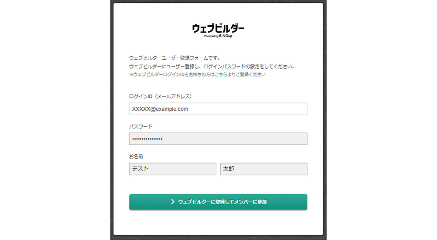Viewport: 437px width, 240px height.
Task: Click the ※ note about existing login ID
Action: [x=197, y=75]
